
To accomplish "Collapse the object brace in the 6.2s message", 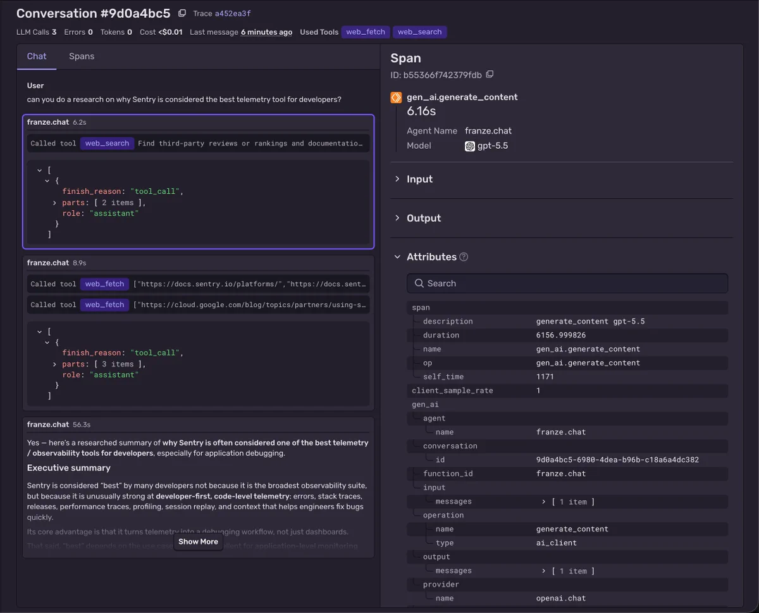I will click(x=48, y=180).
